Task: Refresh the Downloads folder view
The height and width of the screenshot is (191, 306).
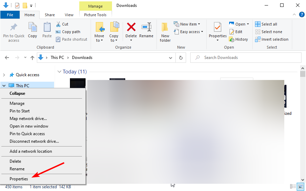Action: click(x=181, y=58)
